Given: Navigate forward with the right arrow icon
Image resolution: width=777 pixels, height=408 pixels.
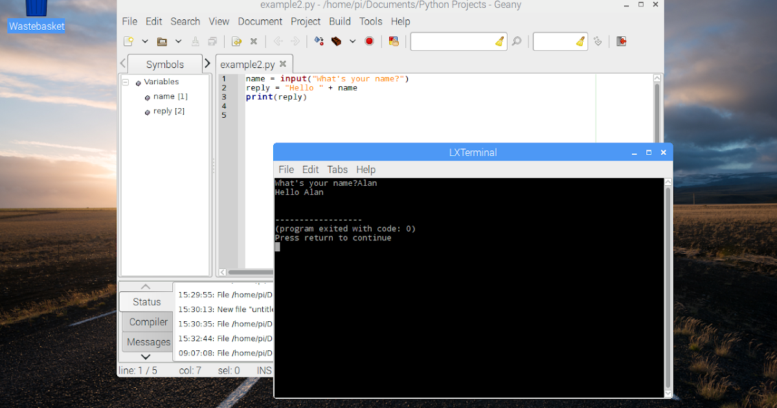Looking at the screenshot, I should (295, 41).
